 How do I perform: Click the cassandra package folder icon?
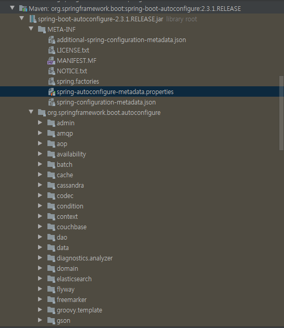tap(51, 186)
